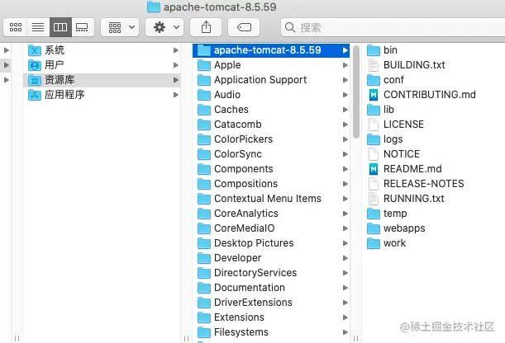Viewport: 505px width, 343px height.
Task: Select the apache-tomcat-8.5.59 folder row
Action: 271,50
